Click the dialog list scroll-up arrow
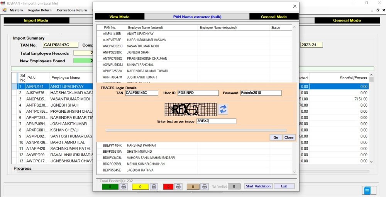The width and height of the screenshot is (386, 197). (294, 27)
